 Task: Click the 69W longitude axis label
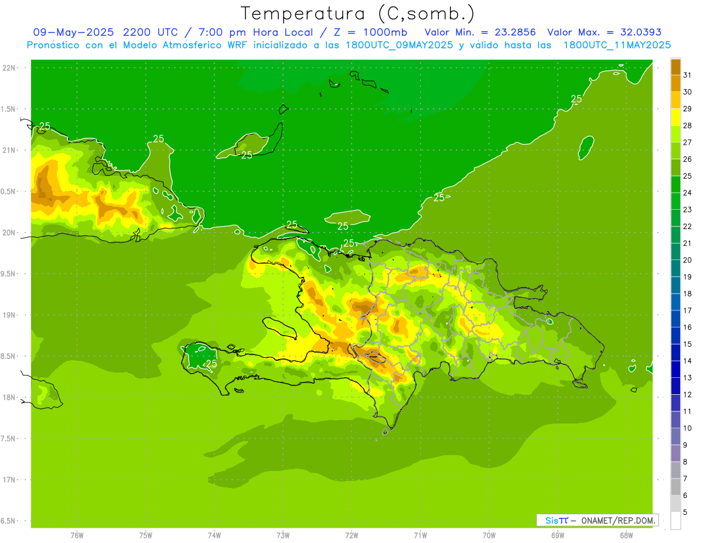coord(558,535)
